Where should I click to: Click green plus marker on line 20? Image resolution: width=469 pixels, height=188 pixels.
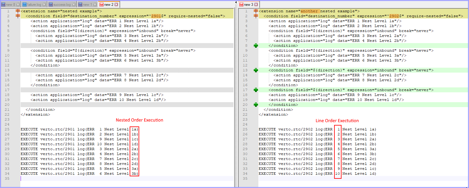click(x=256, y=105)
